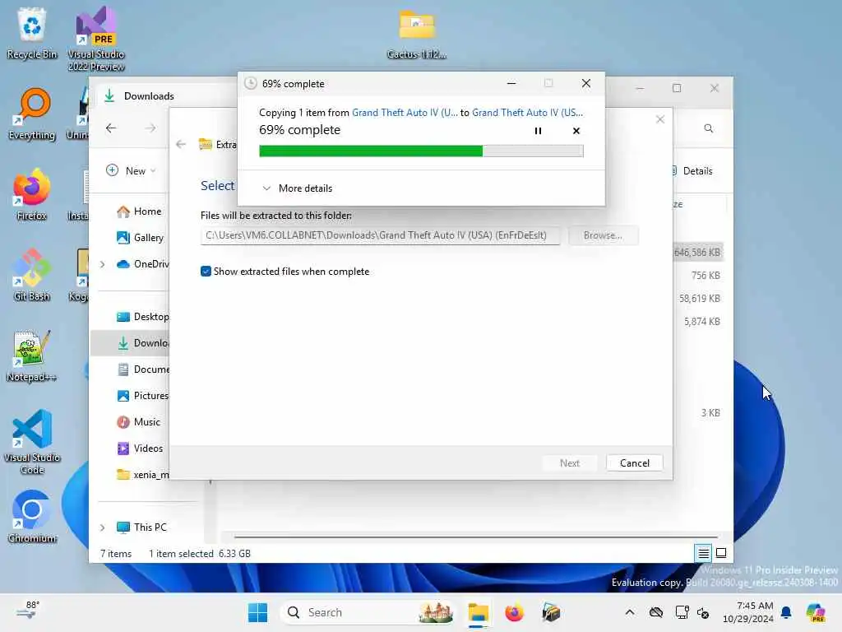The height and width of the screenshot is (632, 842).
Task: Click the taskbar Search box
Action: [368, 612]
